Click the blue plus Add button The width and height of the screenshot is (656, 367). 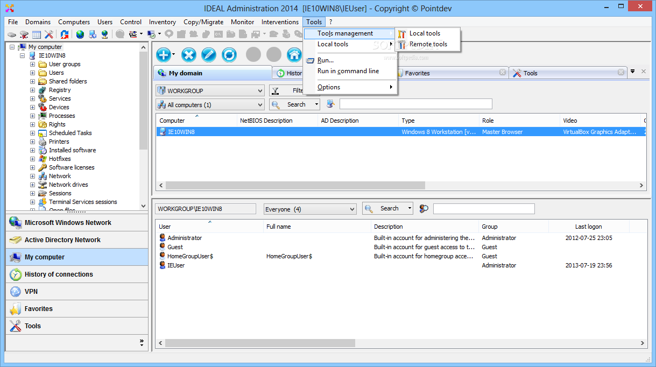point(164,54)
